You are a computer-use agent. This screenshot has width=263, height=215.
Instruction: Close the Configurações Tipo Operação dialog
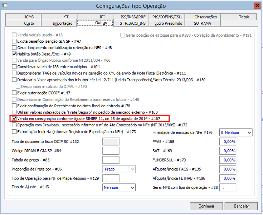(x=257, y=5)
